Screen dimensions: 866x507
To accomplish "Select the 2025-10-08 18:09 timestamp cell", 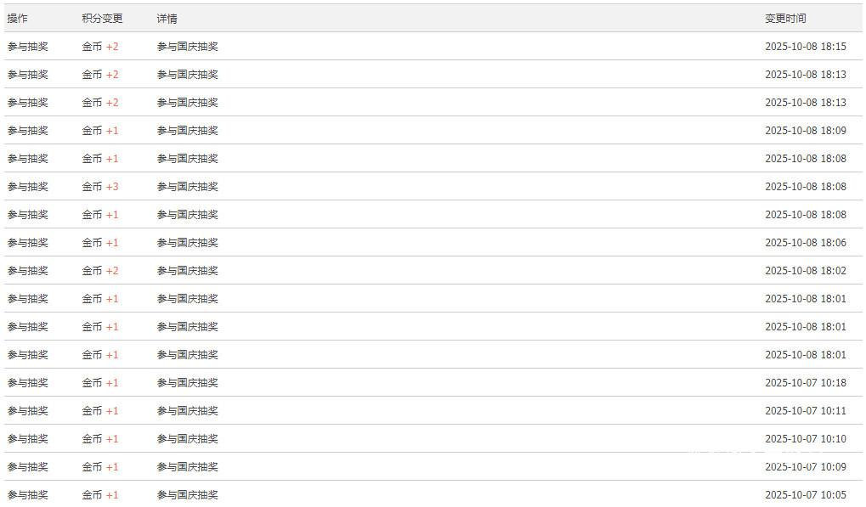I will pos(806,131).
